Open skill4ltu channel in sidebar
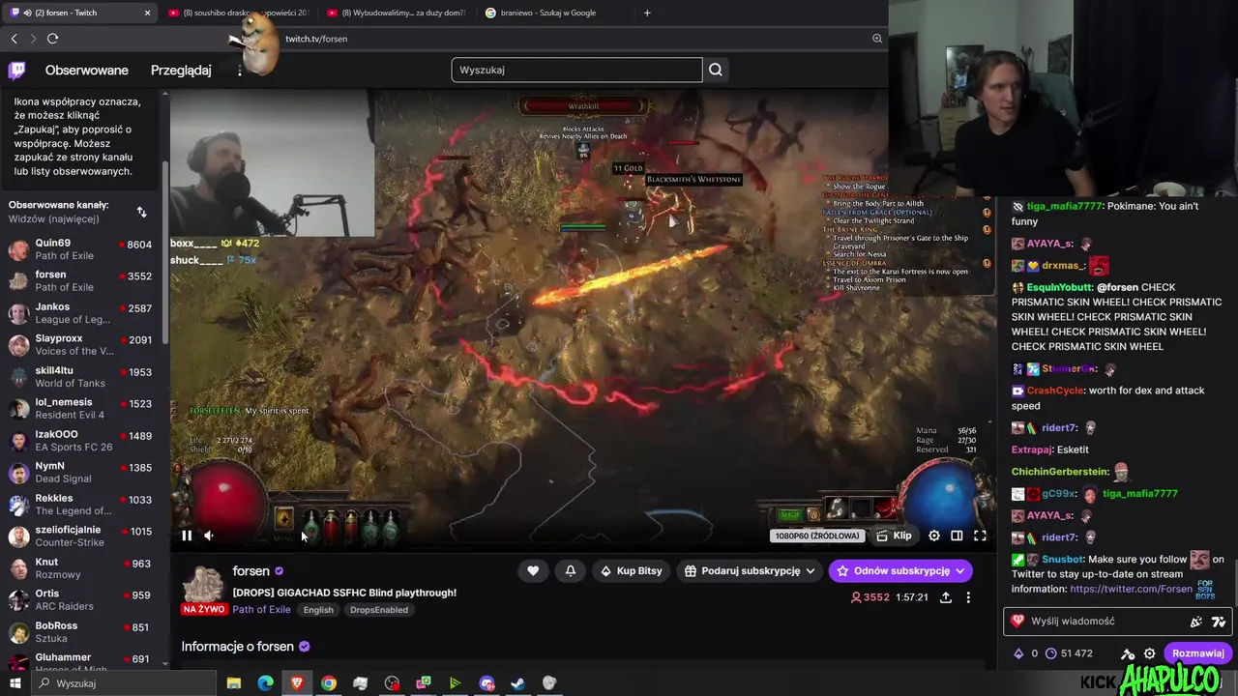 tap(82, 376)
